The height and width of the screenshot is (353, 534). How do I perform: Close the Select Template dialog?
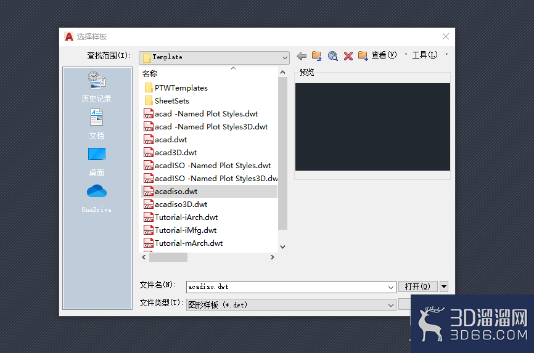click(445, 36)
